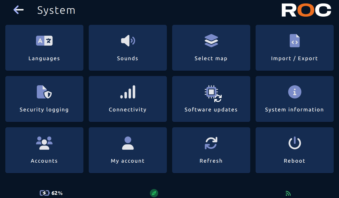Screen dimensions: 339x198
Task: Tap the battery 62% status indicator
Action: pyautogui.click(x=51, y=193)
